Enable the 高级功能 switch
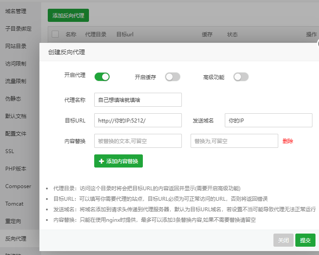319x255 pixels. click(241, 77)
